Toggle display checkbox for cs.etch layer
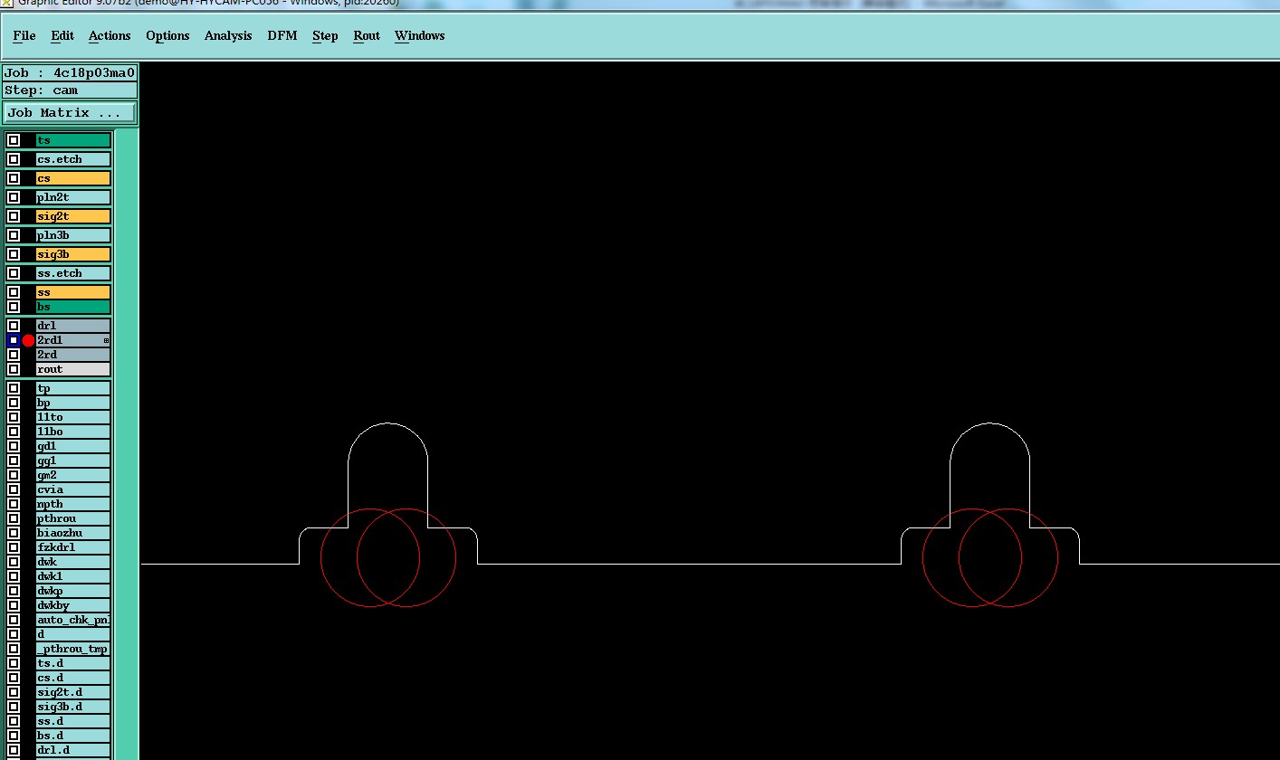Viewport: 1280px width, 760px height. pos(14,159)
